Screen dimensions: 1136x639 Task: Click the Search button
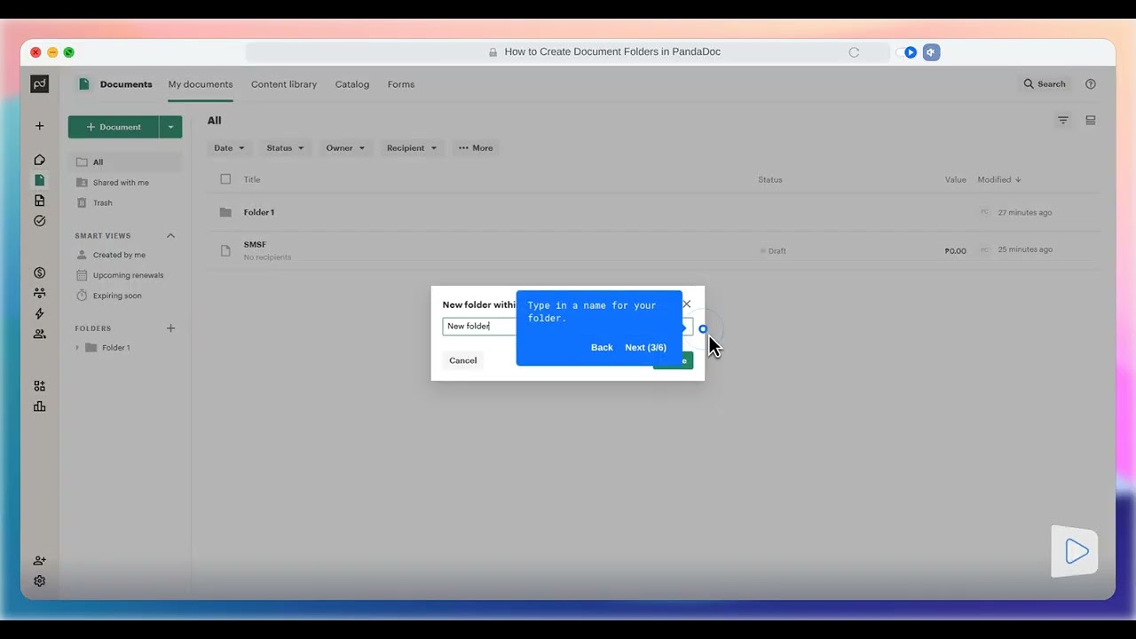[1045, 84]
